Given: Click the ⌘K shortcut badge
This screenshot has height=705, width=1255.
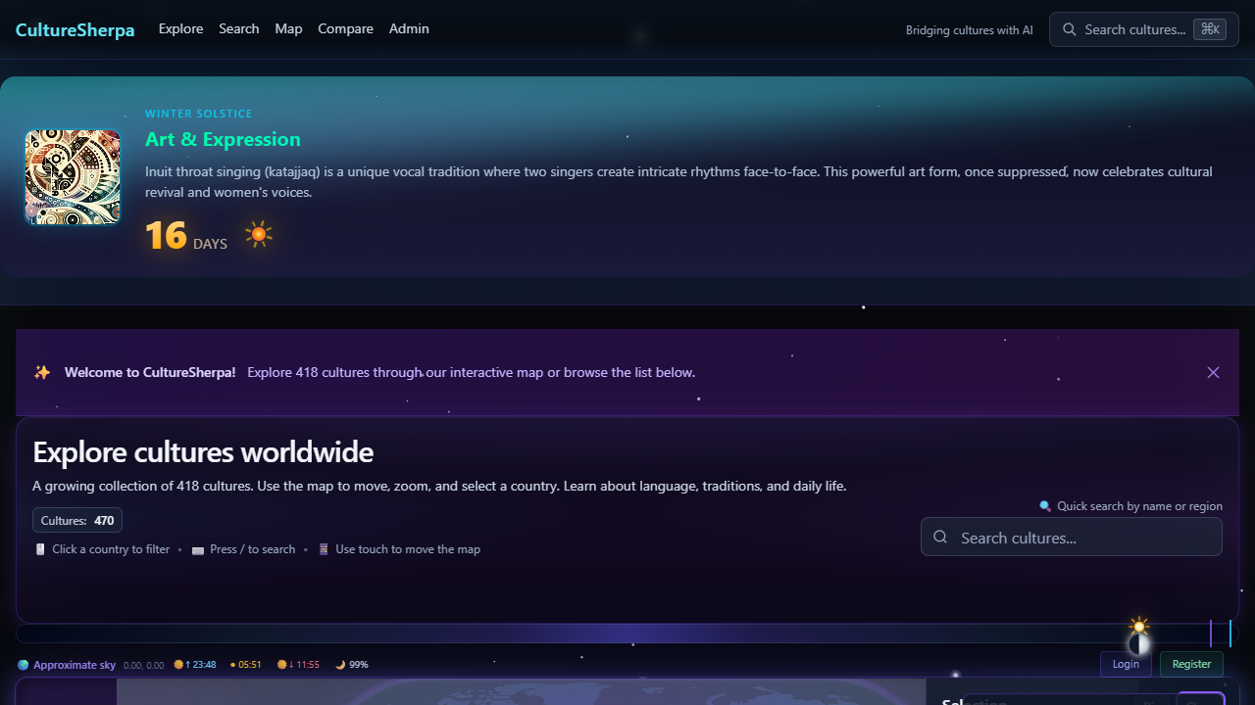Looking at the screenshot, I should (1209, 29).
